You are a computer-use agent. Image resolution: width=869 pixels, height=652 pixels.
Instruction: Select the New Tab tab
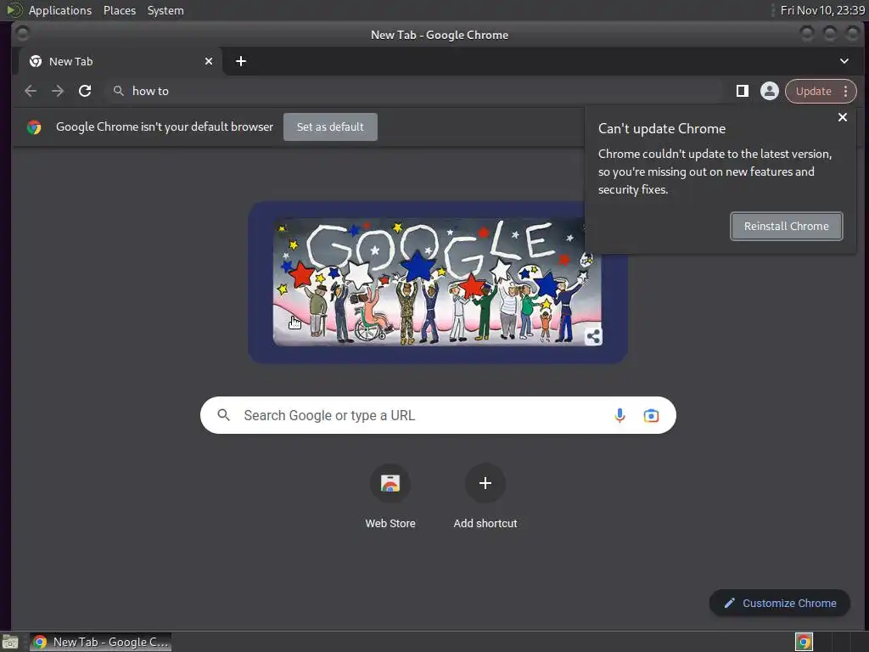[x=121, y=61]
